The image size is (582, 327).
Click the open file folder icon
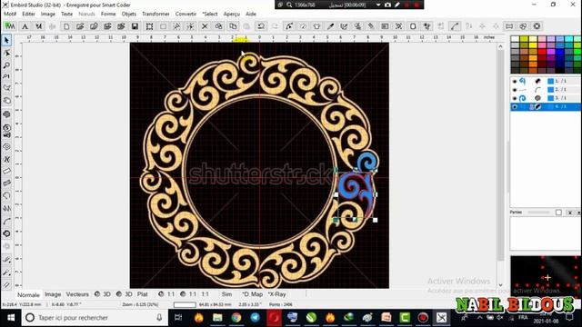click(x=80, y=26)
